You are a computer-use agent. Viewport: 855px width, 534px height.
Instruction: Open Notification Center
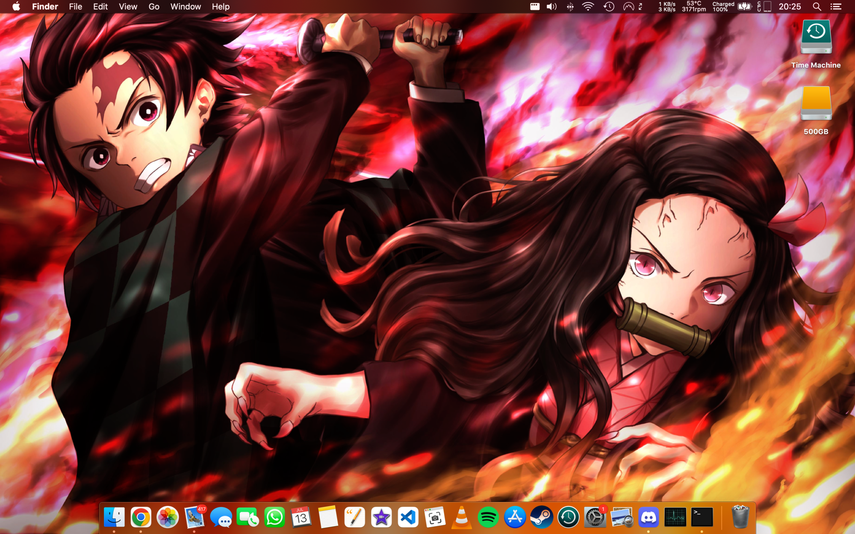(x=836, y=6)
